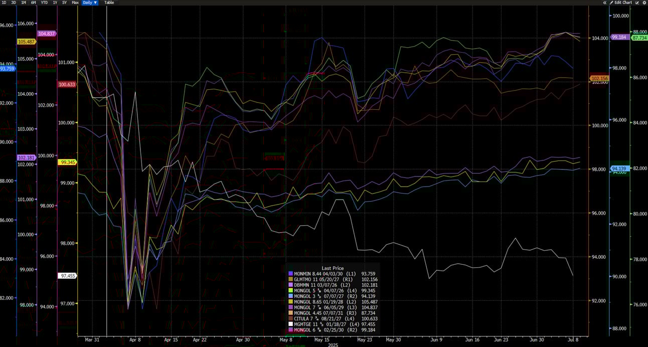This screenshot has width=648, height=347.
Task: Click the May 15 date axis label
Action: tap(322, 340)
